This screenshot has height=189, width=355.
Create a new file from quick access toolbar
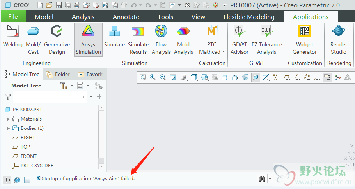pos(40,5)
